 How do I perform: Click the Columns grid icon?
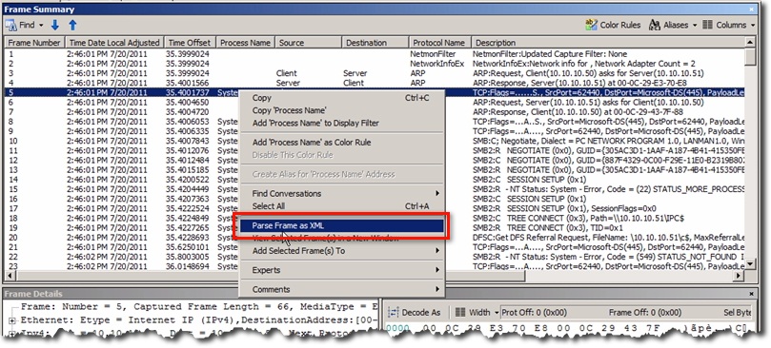[x=707, y=25]
